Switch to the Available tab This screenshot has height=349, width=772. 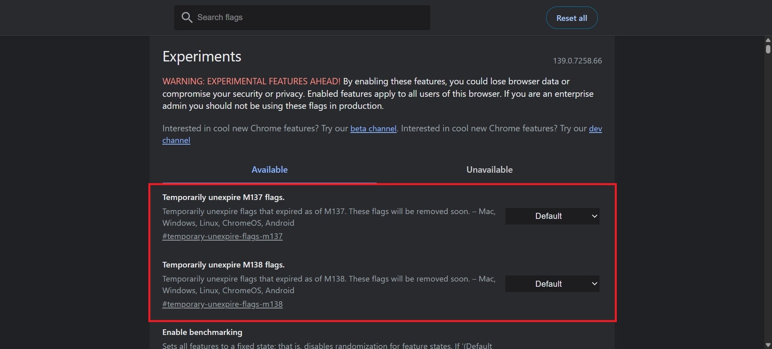pyautogui.click(x=269, y=169)
